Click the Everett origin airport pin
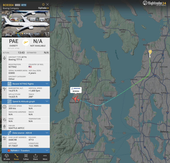Image resolution: width=170 pixels, height=163 pixels. point(150,52)
